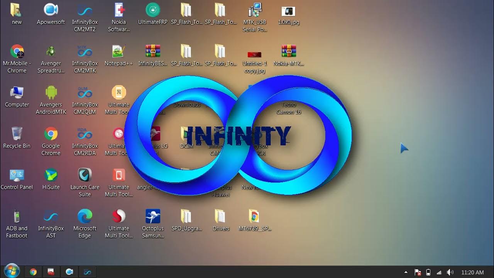The height and width of the screenshot is (278, 494).
Task: Open the SPD_Upgrade folder
Action: click(187, 220)
